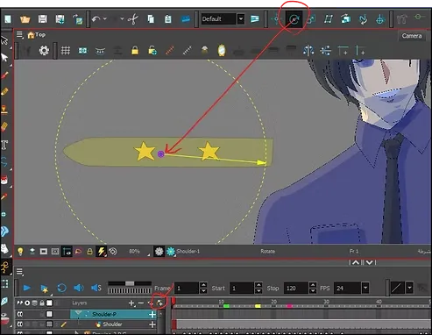Select the Brush tool in the left toolbar
Screen dimensions: 432x335
pyautogui.click(x=4, y=75)
